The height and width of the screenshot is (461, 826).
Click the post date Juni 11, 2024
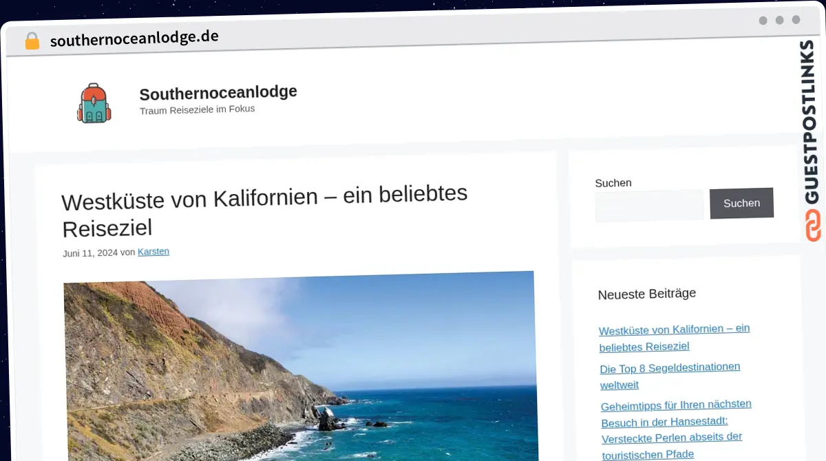point(89,253)
